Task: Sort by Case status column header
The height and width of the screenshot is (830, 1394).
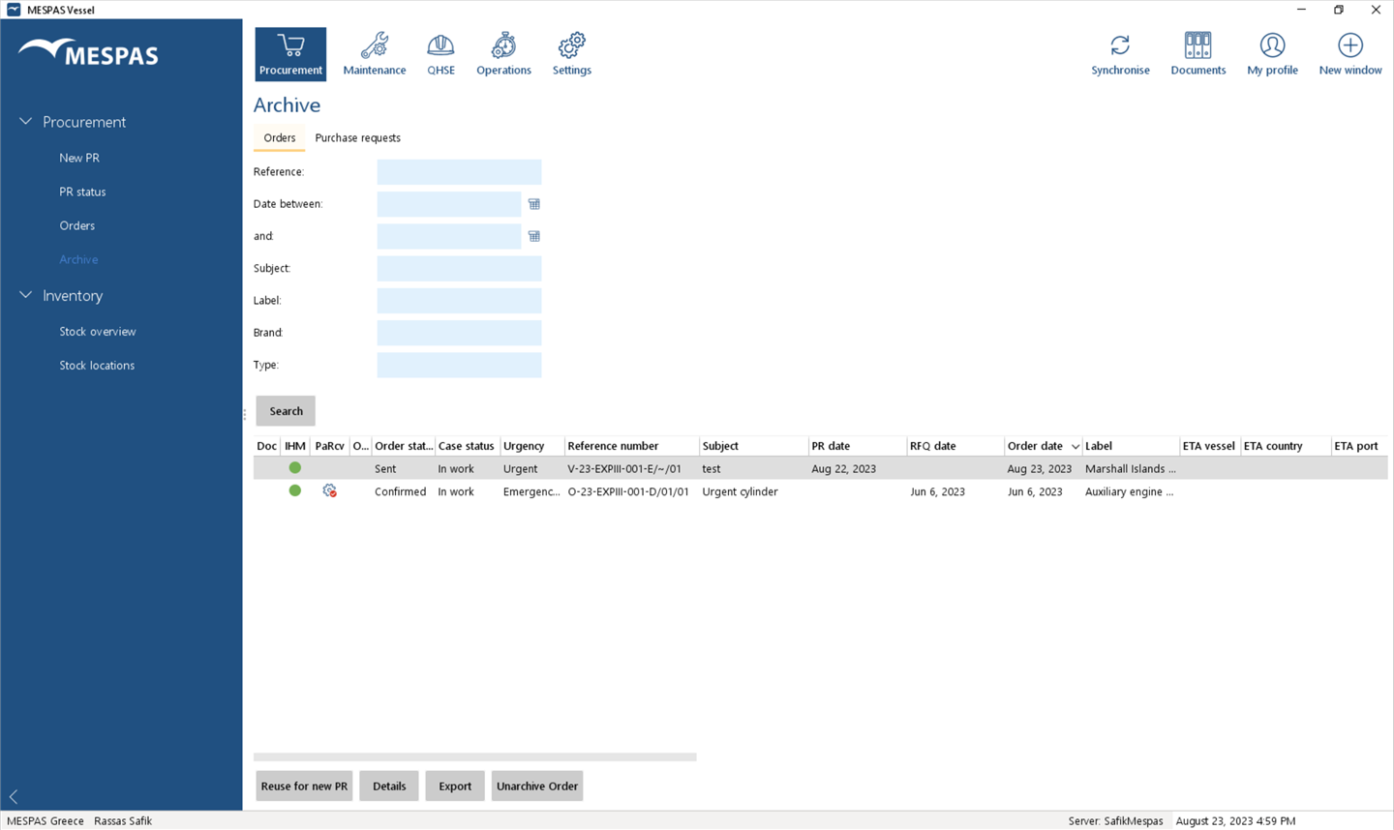Action: coord(467,446)
